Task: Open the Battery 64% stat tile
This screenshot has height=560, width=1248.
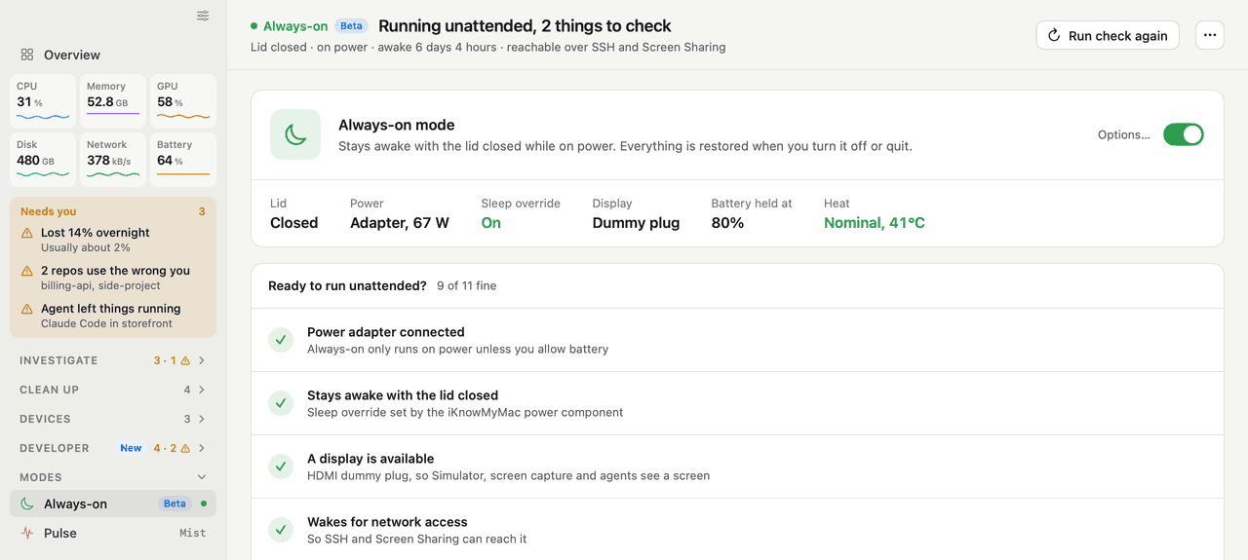Action: pos(183,159)
